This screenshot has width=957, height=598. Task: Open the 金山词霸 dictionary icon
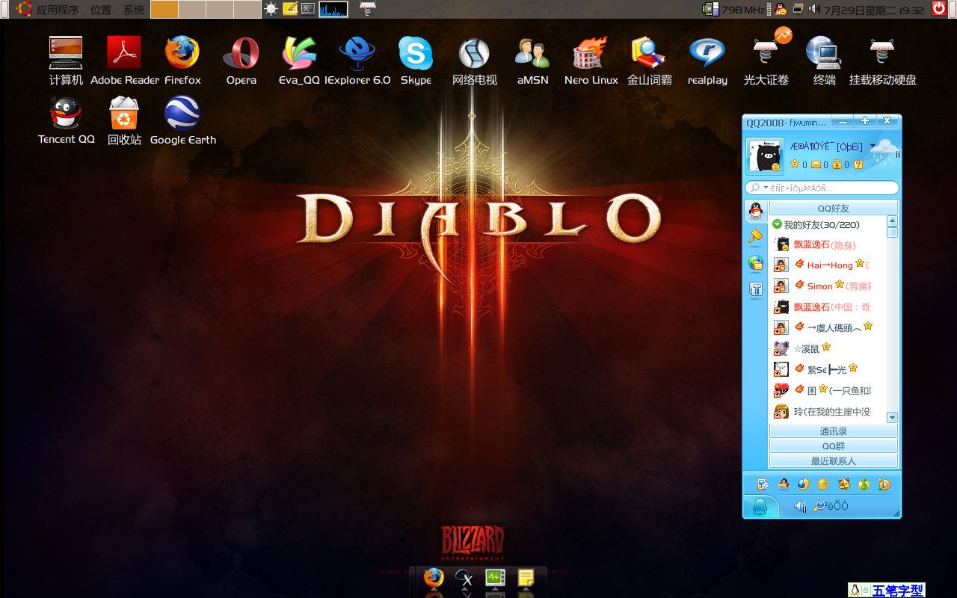[x=649, y=61]
